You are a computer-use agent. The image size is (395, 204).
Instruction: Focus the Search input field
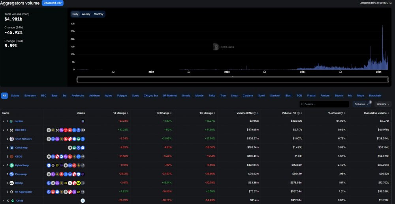click(x=324, y=104)
